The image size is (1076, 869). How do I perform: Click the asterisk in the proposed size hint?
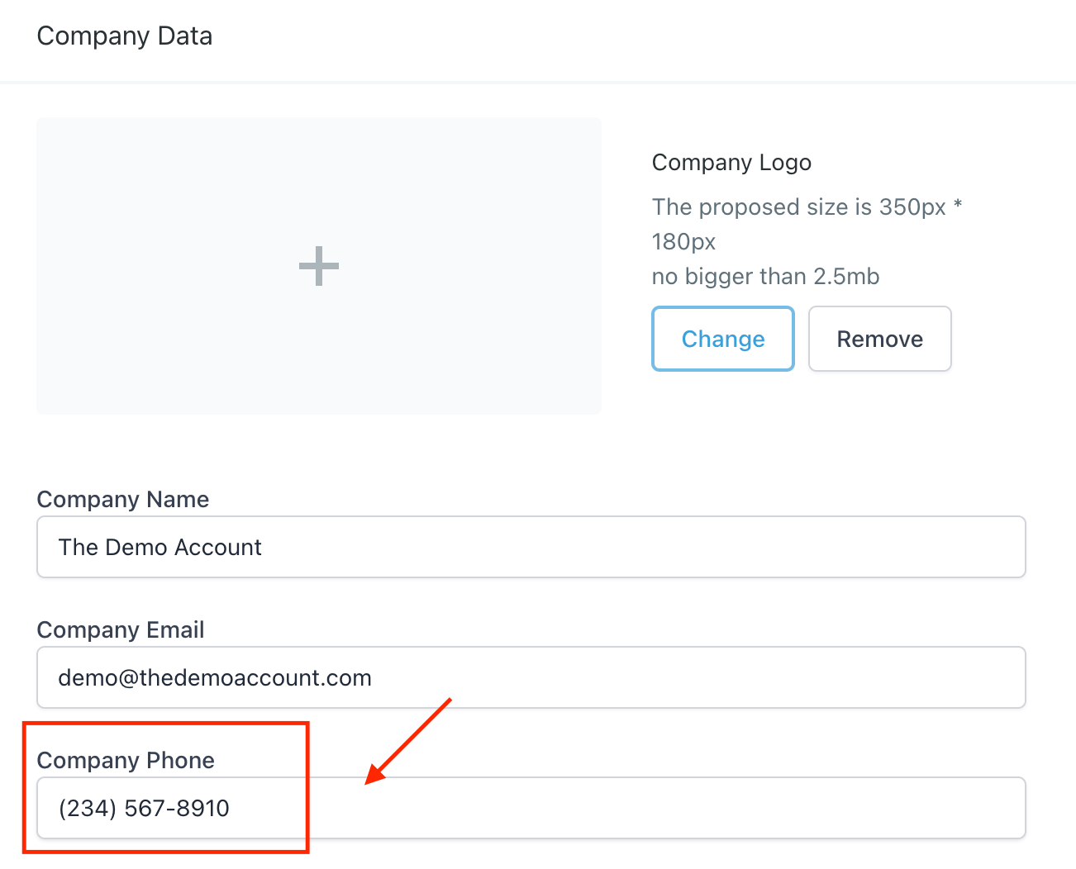958,205
